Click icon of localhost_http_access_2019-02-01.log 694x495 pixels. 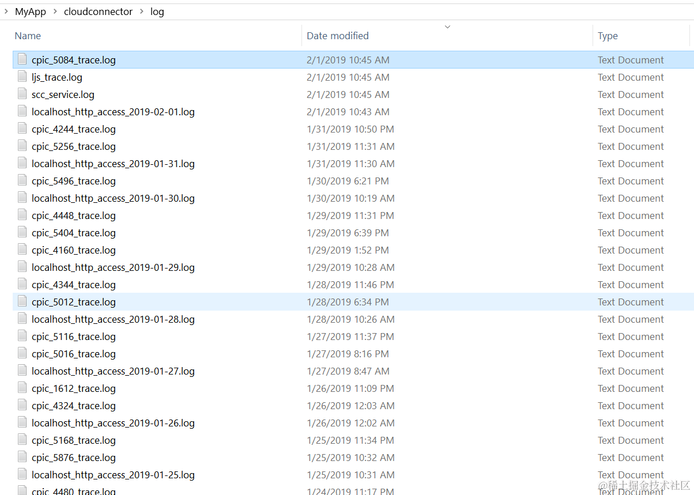[x=22, y=111]
